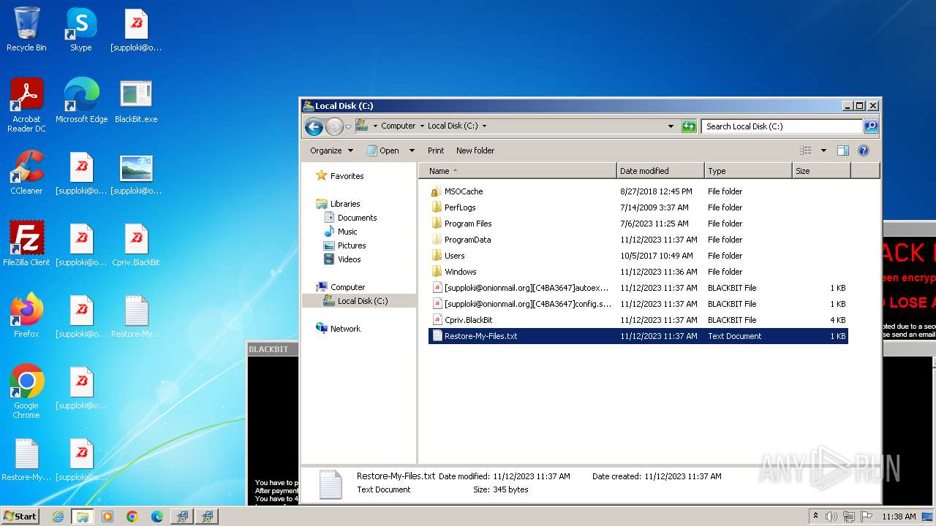
Task: Launch Skype from the desktop
Action: click(81, 29)
